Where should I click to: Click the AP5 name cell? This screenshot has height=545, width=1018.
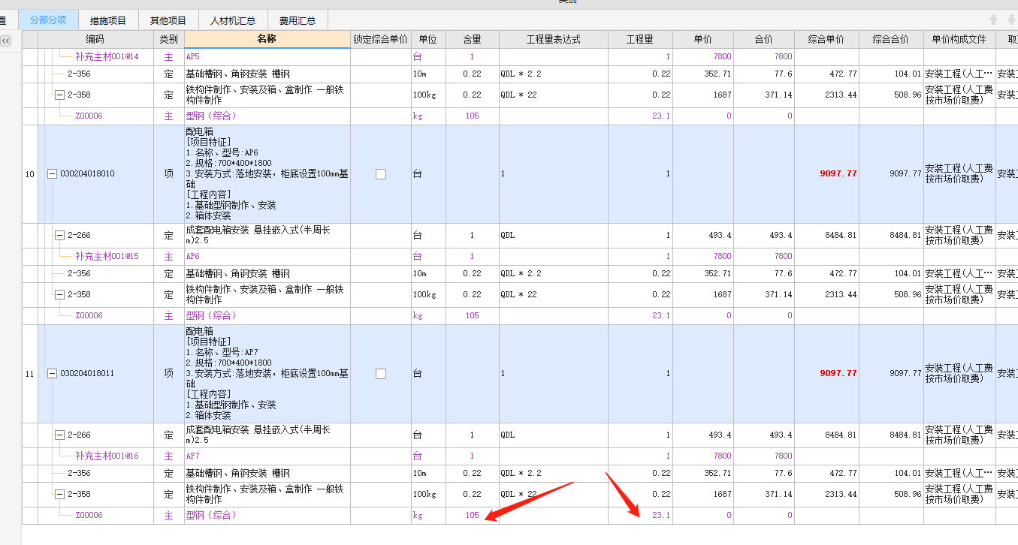coord(267,57)
